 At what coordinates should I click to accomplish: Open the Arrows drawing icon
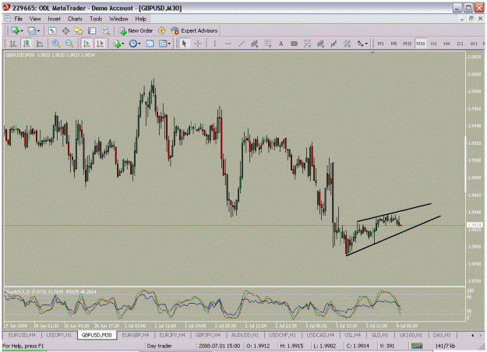360,44
